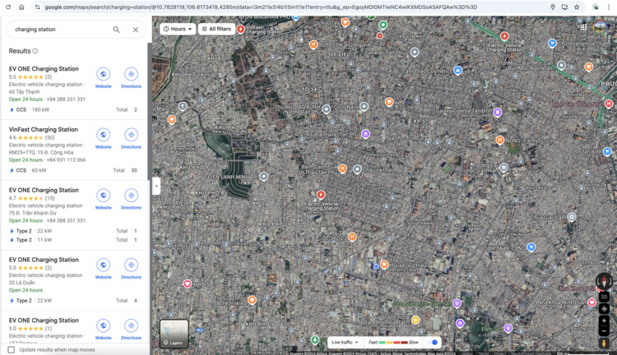Click phone number +84 931 112 066

coord(66,160)
